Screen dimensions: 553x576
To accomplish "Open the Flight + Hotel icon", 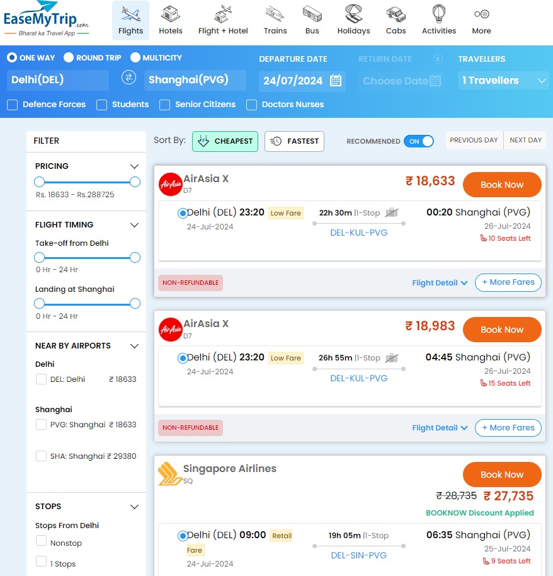I will pos(223,14).
